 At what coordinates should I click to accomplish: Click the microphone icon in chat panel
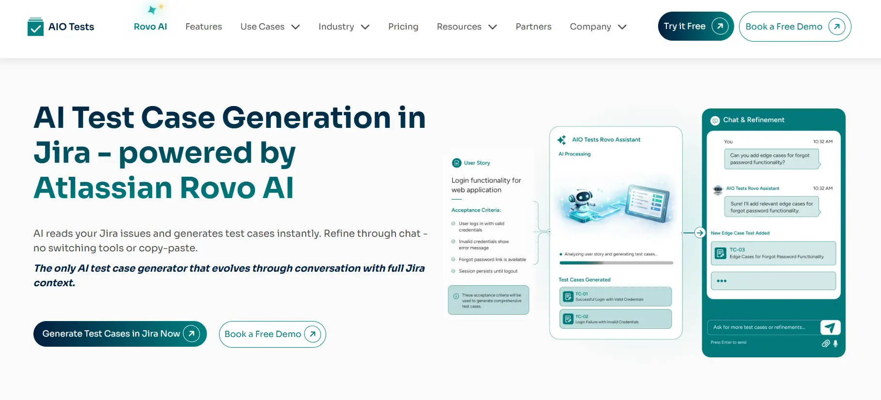pyautogui.click(x=835, y=343)
